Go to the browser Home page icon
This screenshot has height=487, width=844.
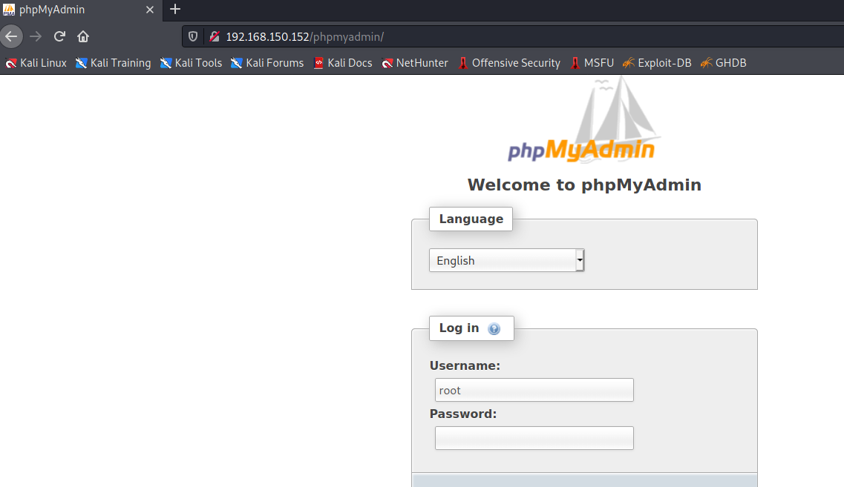(x=83, y=36)
